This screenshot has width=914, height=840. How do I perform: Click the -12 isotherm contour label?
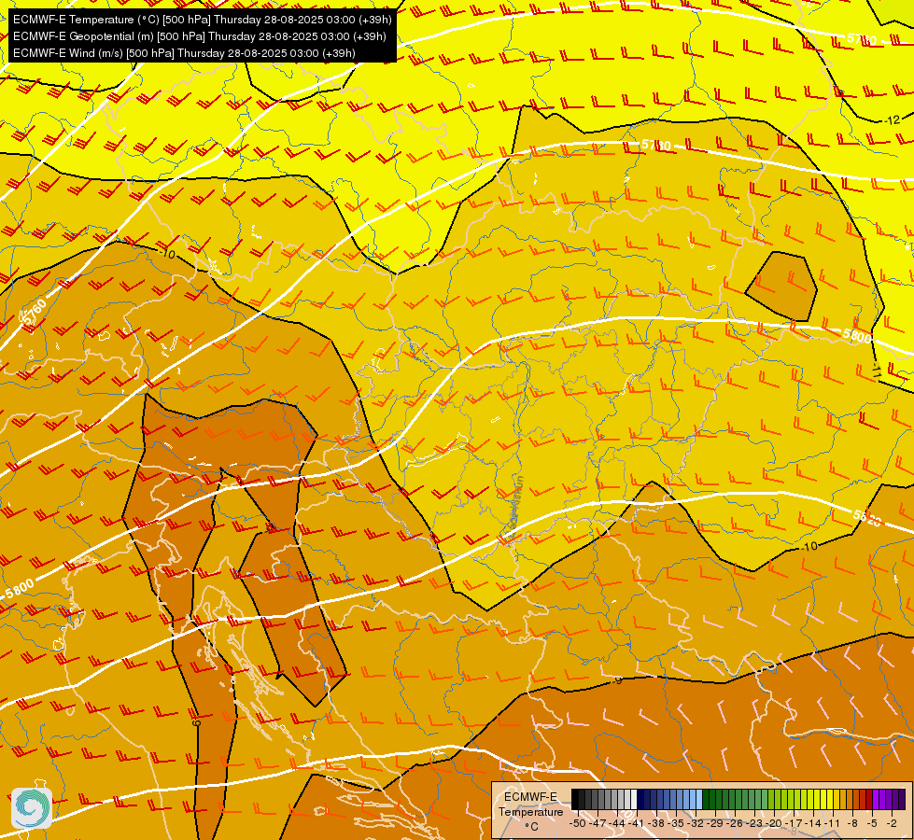click(x=893, y=120)
